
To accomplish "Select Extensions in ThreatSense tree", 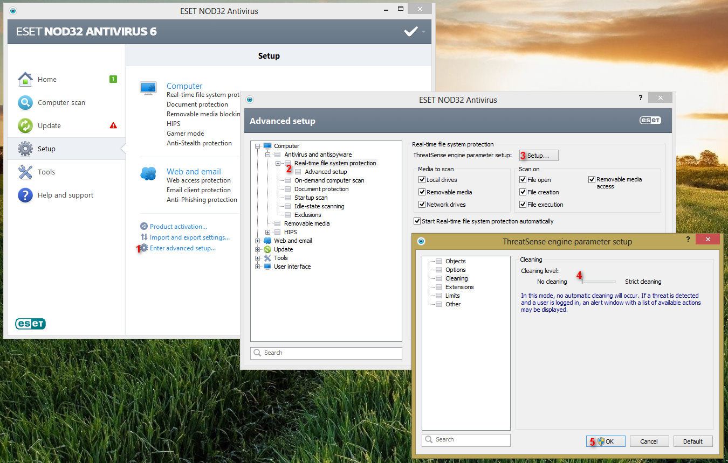I will 459,287.
